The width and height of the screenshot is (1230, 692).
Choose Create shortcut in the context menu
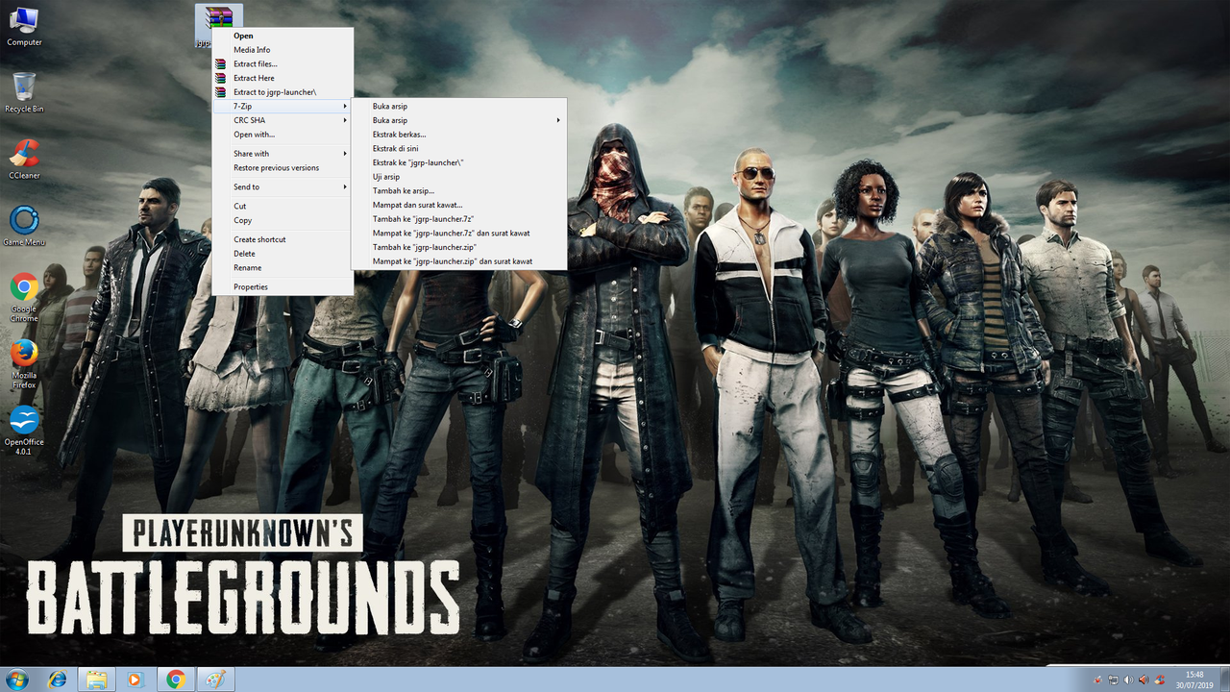[283, 239]
